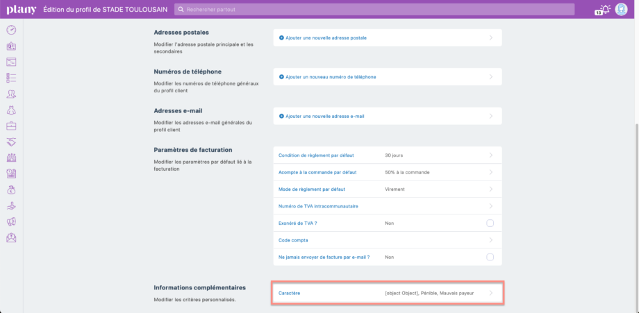Click the briefcase icon in sidebar
The image size is (639, 313).
tap(11, 126)
